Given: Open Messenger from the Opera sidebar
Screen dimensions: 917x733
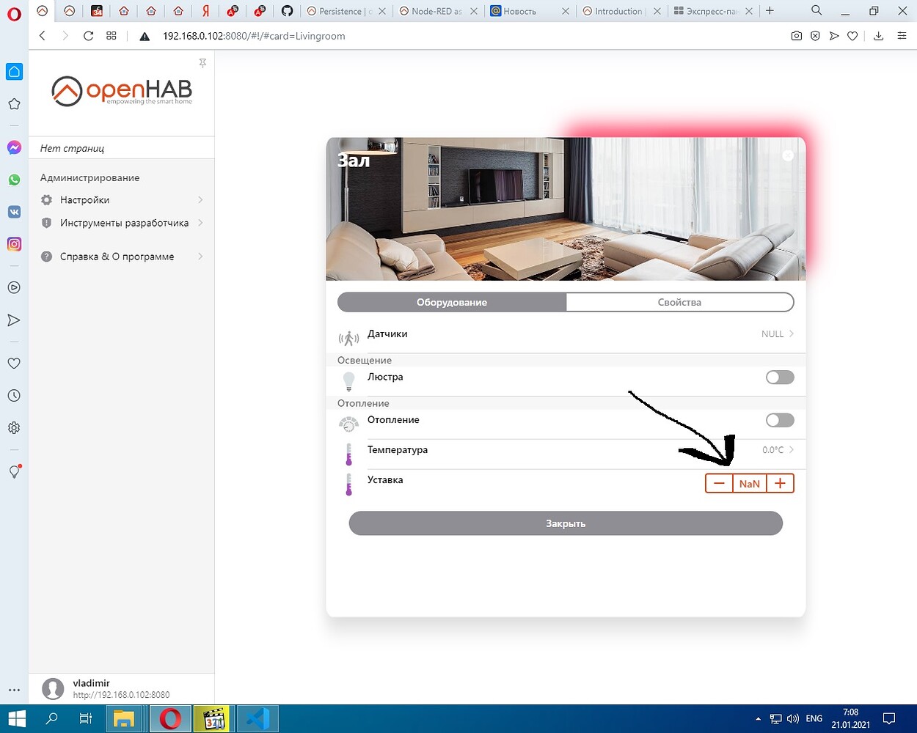Looking at the screenshot, I should point(14,147).
